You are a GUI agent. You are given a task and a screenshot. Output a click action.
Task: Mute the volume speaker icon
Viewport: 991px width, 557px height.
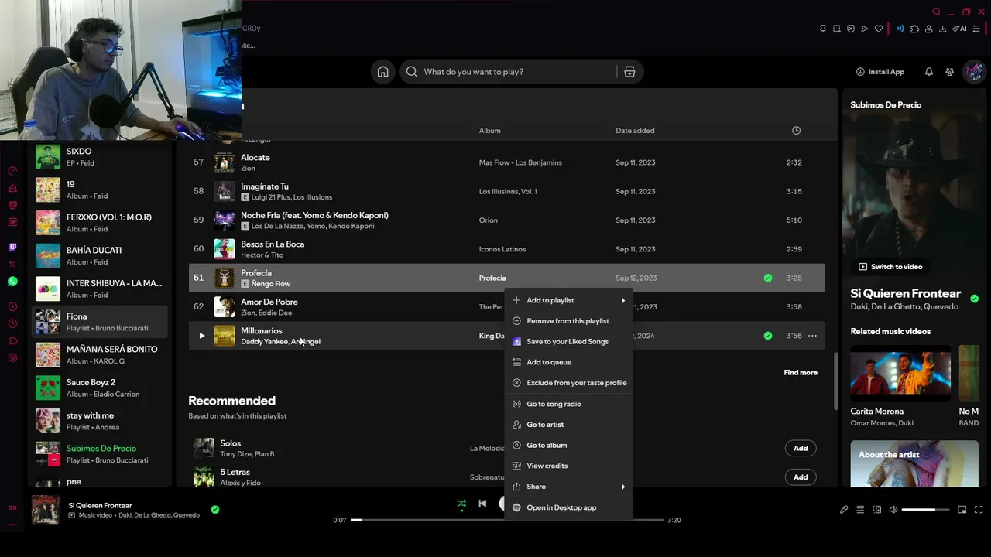(x=893, y=510)
